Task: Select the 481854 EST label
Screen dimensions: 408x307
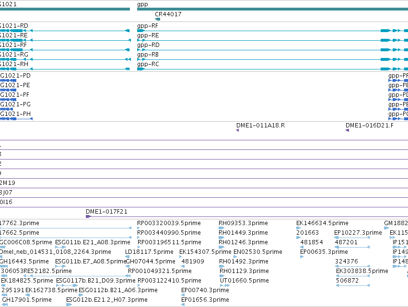Action: [312, 242]
